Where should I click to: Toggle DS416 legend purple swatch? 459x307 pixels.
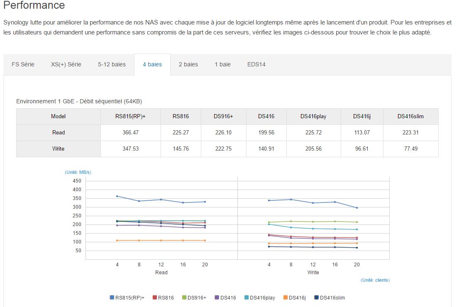[x=217, y=297]
